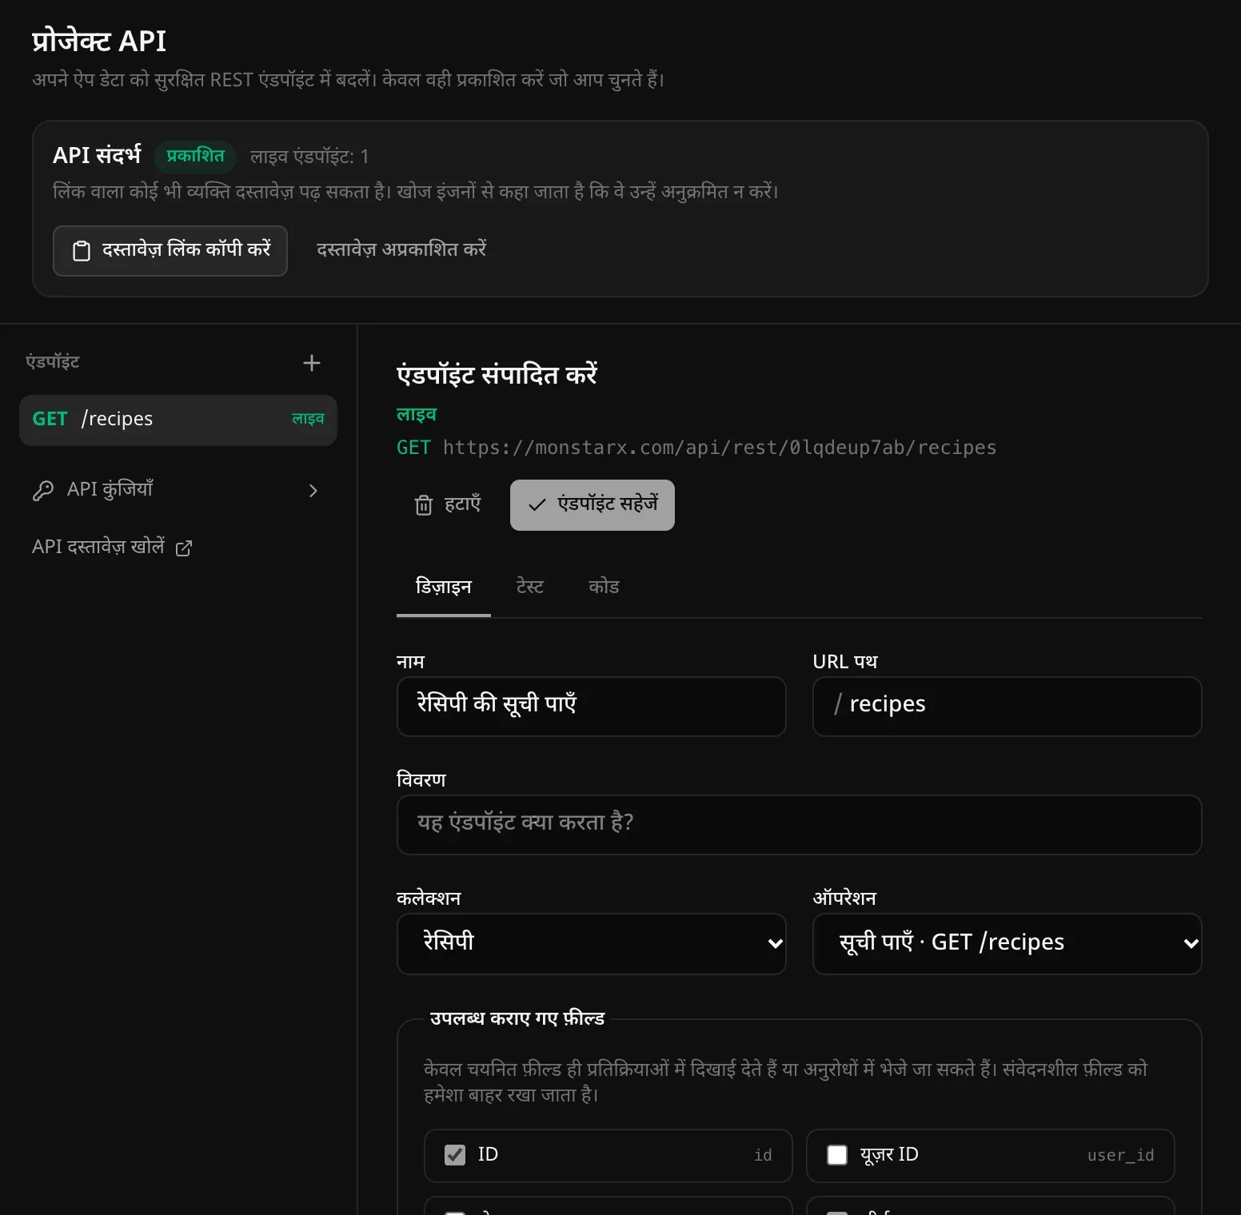Enable the यूज़र ID field checkbox
This screenshot has height=1215, width=1241.
pyautogui.click(x=837, y=1155)
